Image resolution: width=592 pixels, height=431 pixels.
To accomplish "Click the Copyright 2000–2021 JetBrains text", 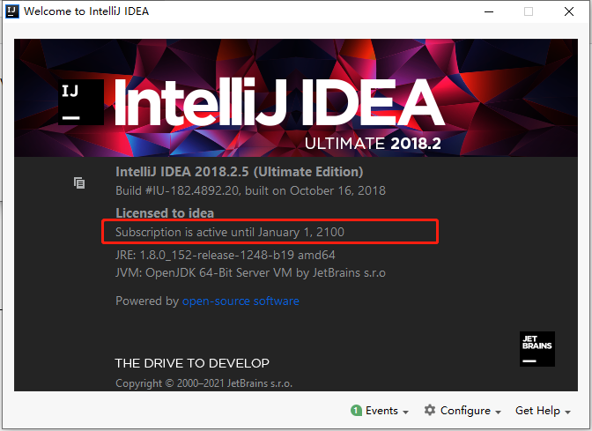I will pyautogui.click(x=203, y=383).
